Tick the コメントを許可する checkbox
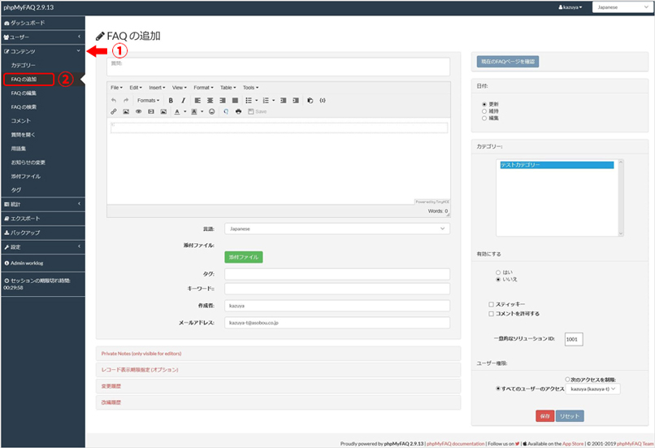 491,314
